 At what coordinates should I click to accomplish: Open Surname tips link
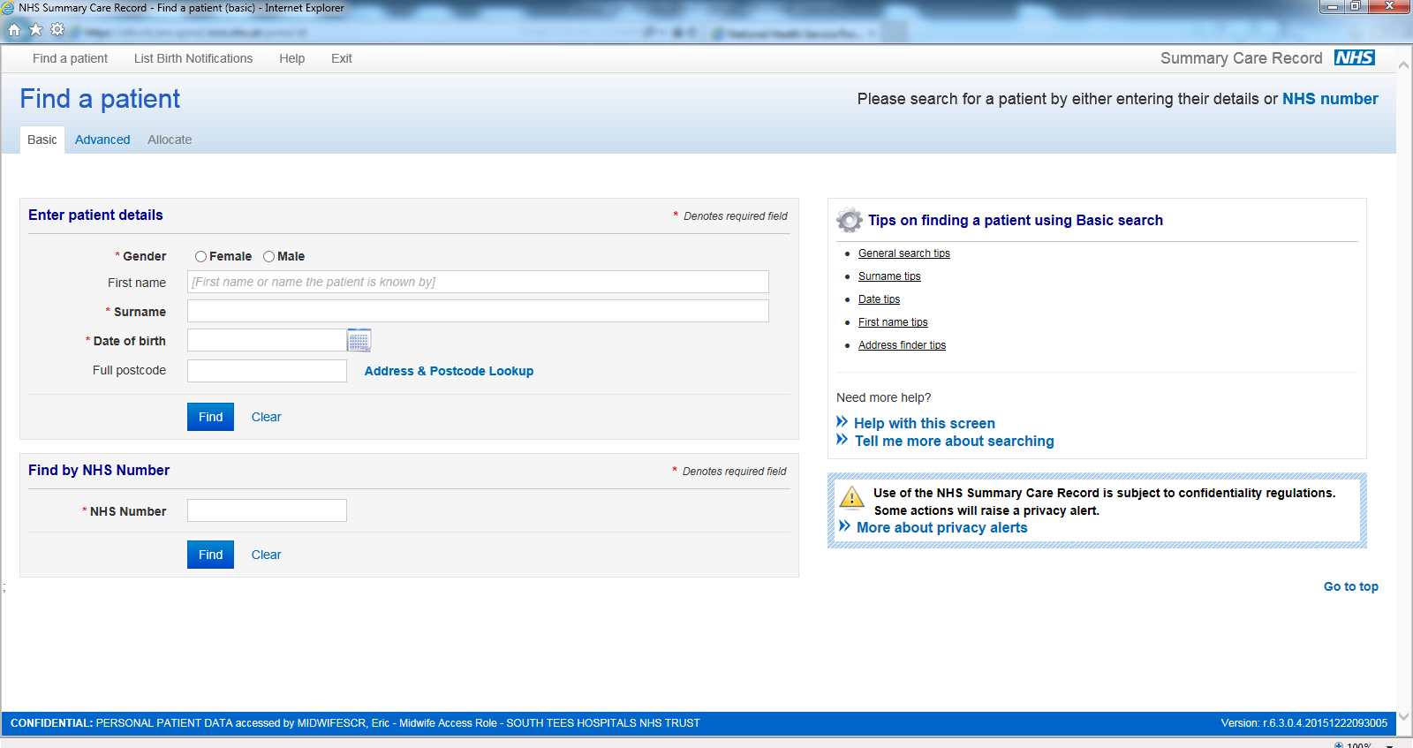click(889, 276)
